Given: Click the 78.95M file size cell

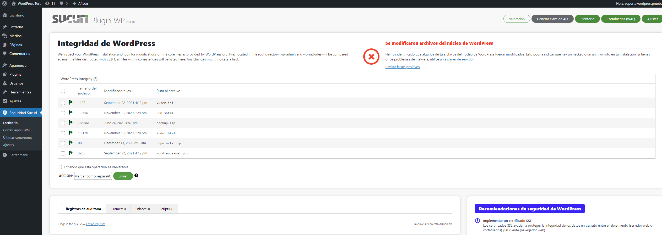Looking at the screenshot, I should click(83, 123).
